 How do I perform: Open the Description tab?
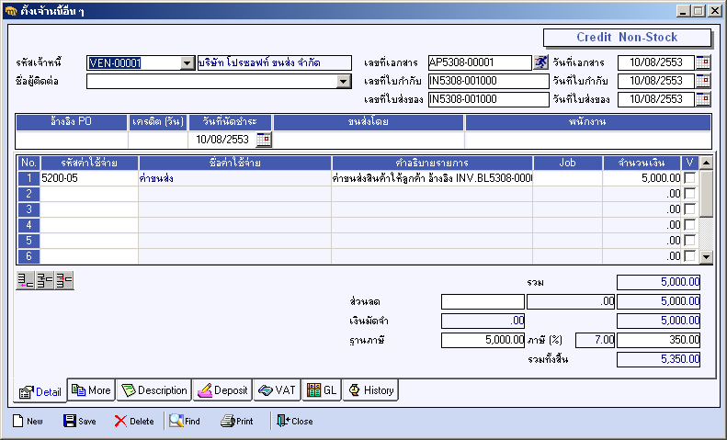[x=153, y=390]
